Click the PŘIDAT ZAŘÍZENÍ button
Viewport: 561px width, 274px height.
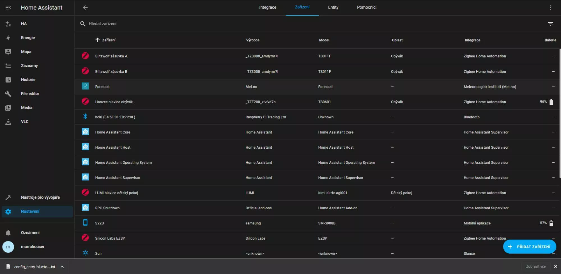click(530, 247)
